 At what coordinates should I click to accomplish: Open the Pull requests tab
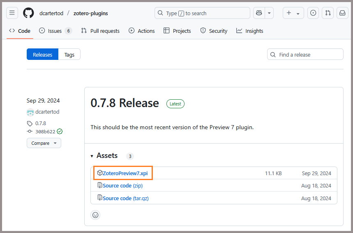(x=100, y=31)
